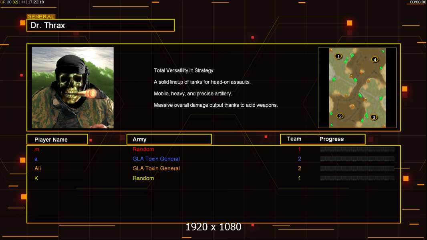Click the 00:00:00 timer at top right
Image resolution: width=427 pixels, height=240 pixels.
[418, 2]
